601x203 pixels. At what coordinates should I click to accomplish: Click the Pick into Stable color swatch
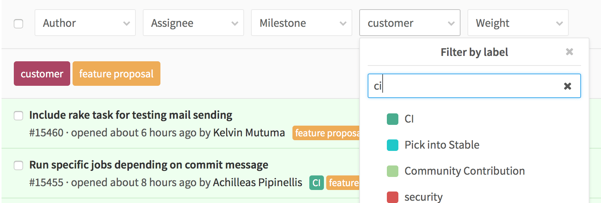click(393, 145)
